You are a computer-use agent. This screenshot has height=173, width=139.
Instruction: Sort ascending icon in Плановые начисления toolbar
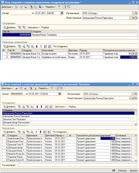(x=45, y=46)
